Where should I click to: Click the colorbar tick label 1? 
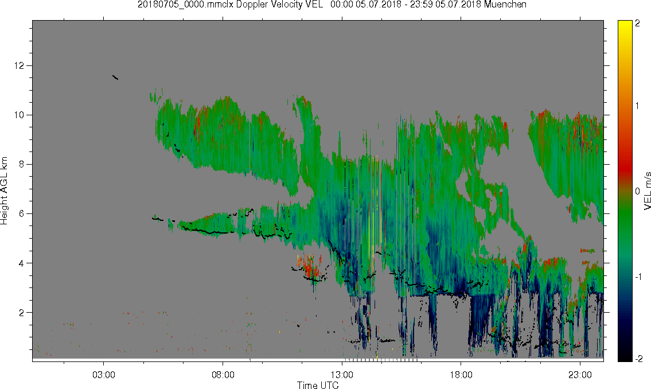click(637, 106)
